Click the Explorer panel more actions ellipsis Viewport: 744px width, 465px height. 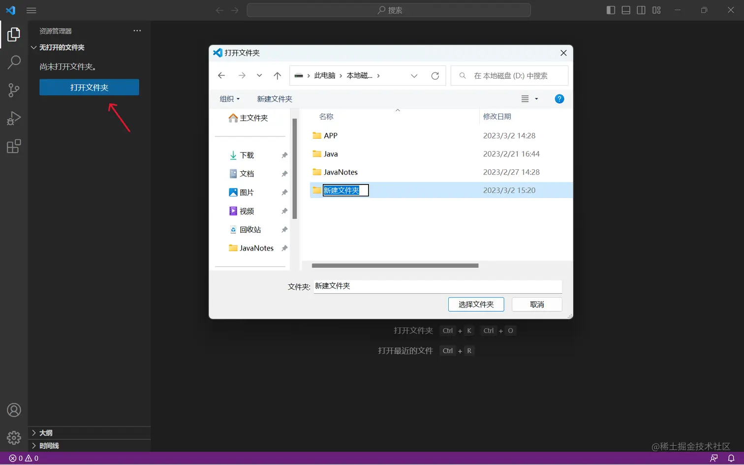[137, 31]
